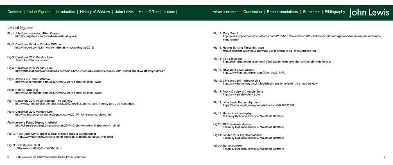Open the Recommendations section
This screenshot has width=393, height=165.
click(x=282, y=12)
